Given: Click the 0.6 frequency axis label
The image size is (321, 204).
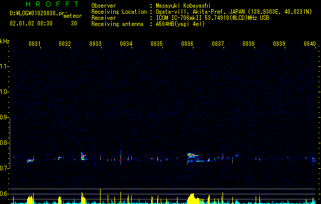Looking at the screenshot, I should tap(4, 194).
